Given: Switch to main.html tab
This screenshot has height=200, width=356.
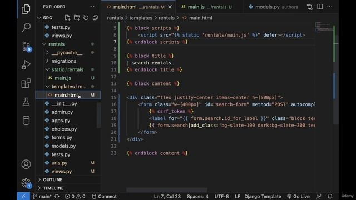Looking at the screenshot, I should click(x=139, y=7).
